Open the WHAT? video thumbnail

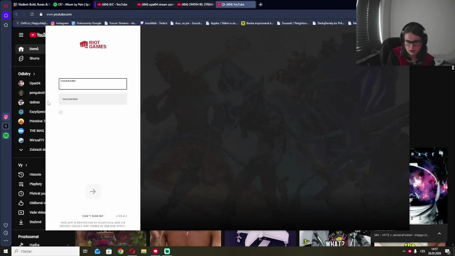pyautogui.click(x=334, y=239)
